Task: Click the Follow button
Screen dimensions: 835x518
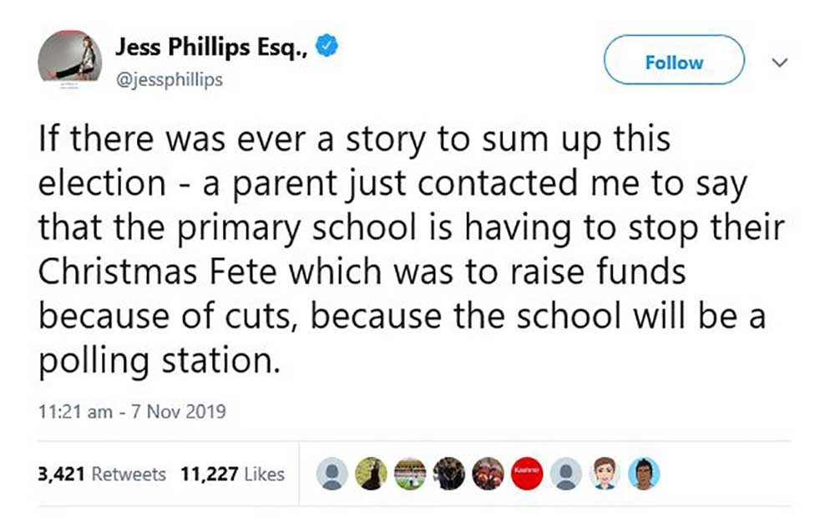Action: [673, 63]
